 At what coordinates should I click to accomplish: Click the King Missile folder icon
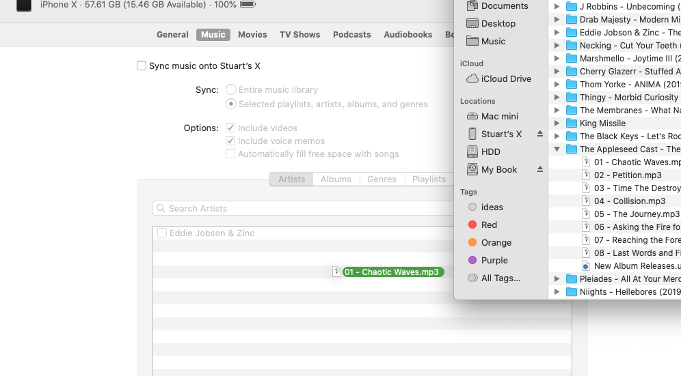[572, 123]
